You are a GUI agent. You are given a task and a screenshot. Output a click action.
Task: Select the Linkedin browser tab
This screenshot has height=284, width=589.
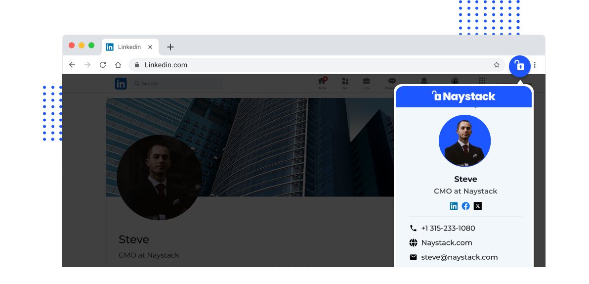pyautogui.click(x=130, y=47)
